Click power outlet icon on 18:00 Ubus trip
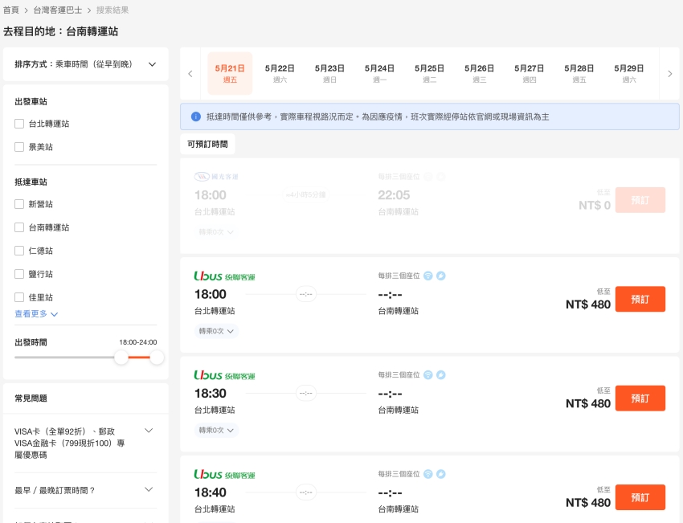This screenshot has width=683, height=523. pos(441,276)
